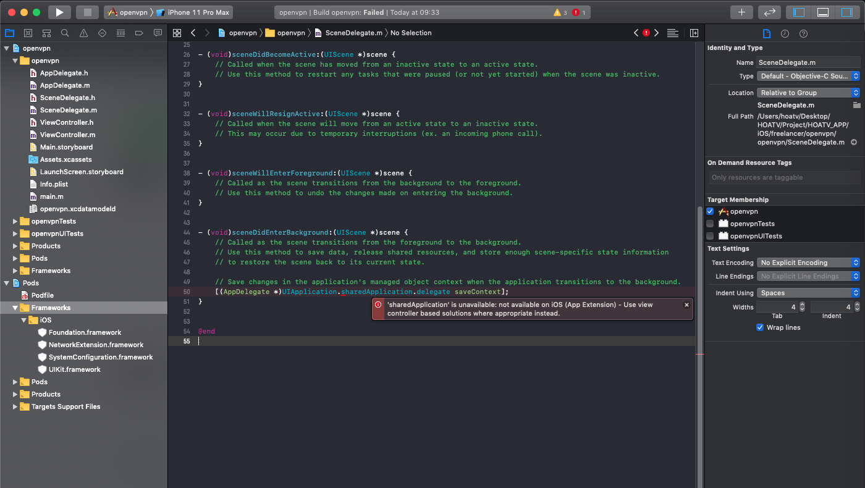Toggle the Inspectors panel visibility
865x488 pixels.
point(846,12)
